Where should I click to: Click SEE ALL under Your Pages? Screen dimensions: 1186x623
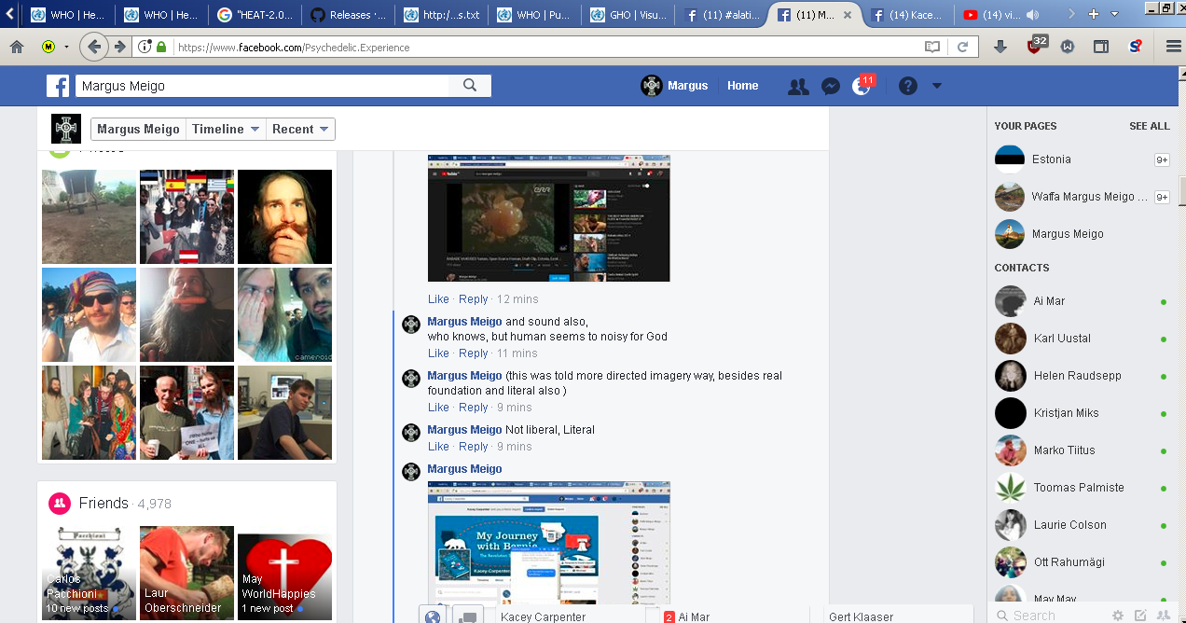[x=1150, y=126]
